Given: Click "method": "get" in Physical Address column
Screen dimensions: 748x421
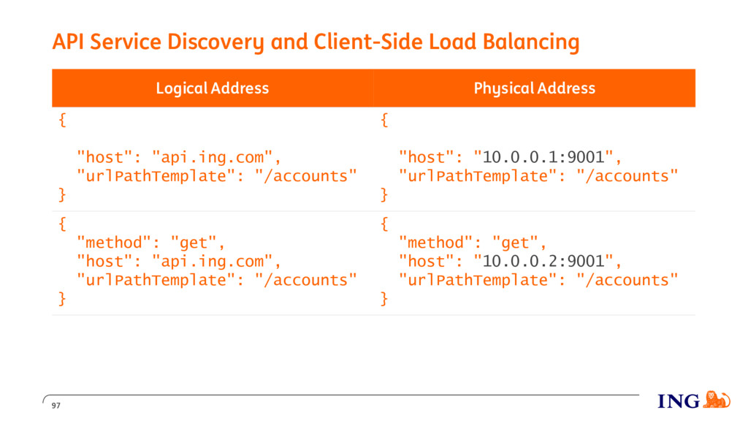Looking at the screenshot, I should (x=473, y=243).
